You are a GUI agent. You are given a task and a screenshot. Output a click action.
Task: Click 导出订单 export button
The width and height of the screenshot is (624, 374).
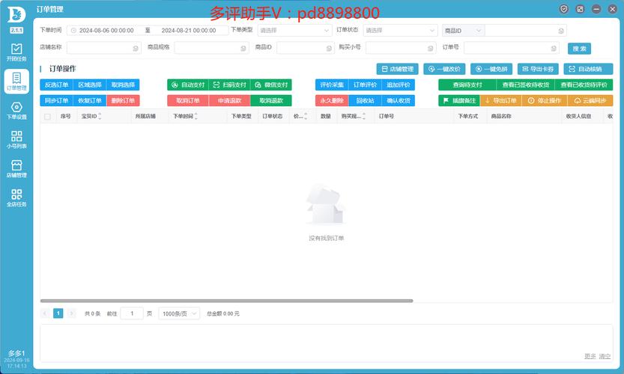click(501, 100)
